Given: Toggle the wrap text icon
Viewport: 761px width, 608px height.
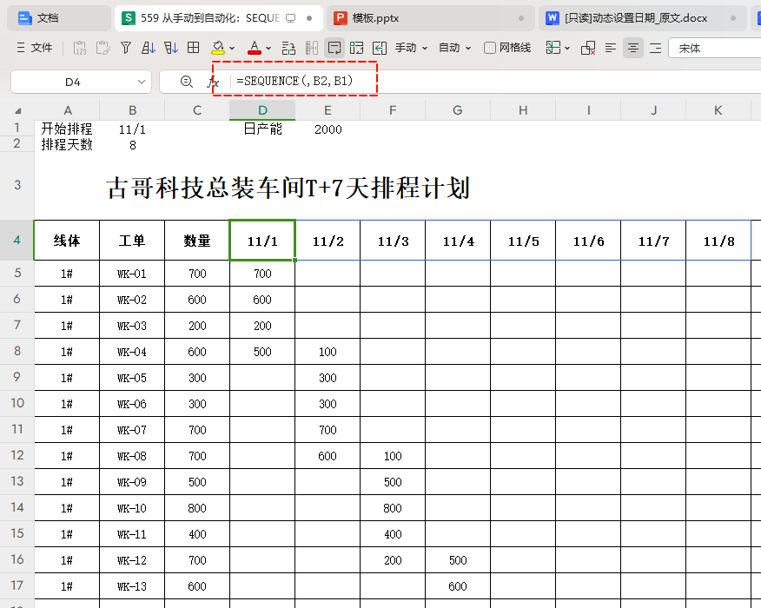Looking at the screenshot, I should (334, 48).
